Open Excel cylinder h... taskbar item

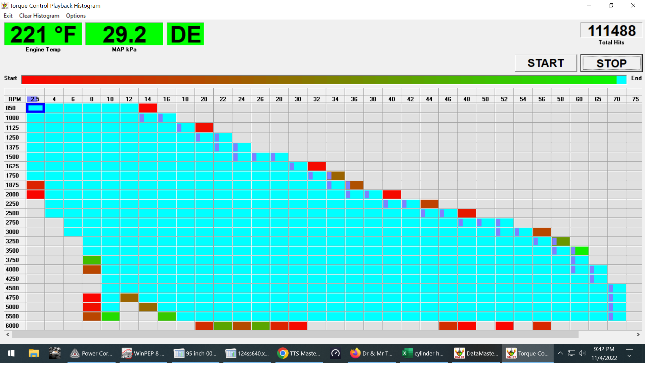pyautogui.click(x=423, y=353)
